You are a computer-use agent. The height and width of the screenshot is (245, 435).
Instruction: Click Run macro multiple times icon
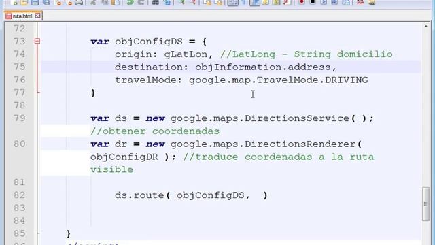[x=334, y=3]
